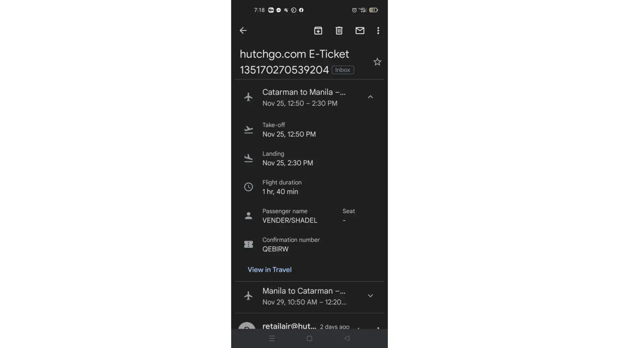This screenshot has height=348, width=619.
Task: Mark email as unread envelope icon
Action: pyautogui.click(x=360, y=31)
